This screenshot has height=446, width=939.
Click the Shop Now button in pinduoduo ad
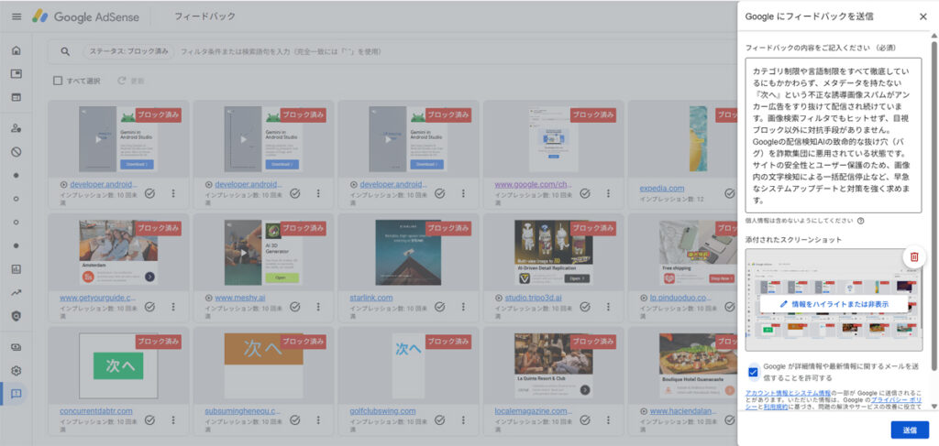(x=722, y=278)
